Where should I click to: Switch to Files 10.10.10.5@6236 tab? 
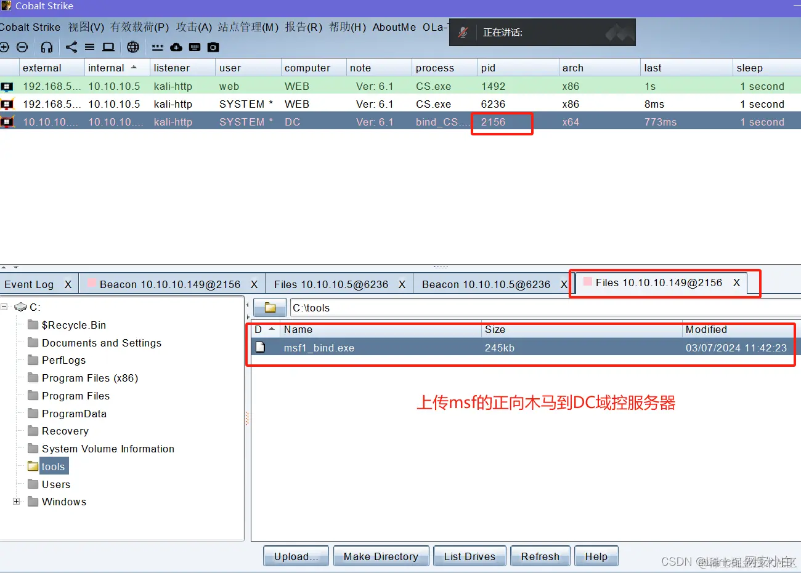pos(331,284)
